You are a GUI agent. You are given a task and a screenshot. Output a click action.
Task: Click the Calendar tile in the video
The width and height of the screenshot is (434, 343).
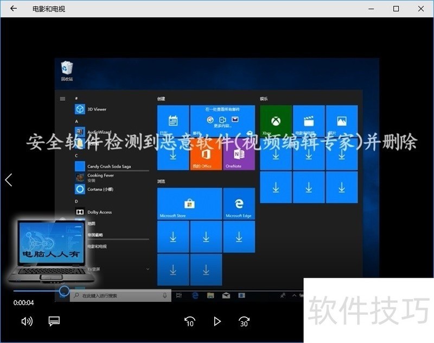(x=173, y=121)
